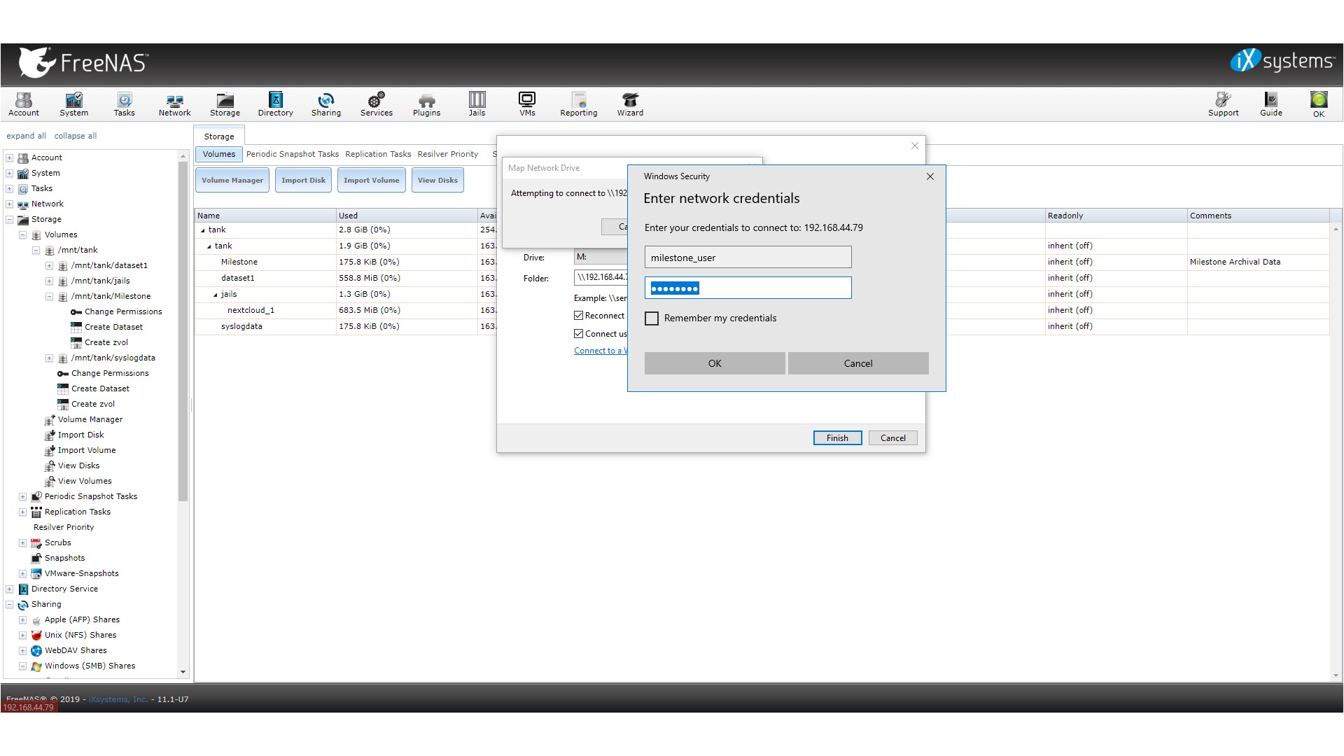The image size is (1344, 756).
Task: Select the Storage top tab
Action: [x=219, y=136]
